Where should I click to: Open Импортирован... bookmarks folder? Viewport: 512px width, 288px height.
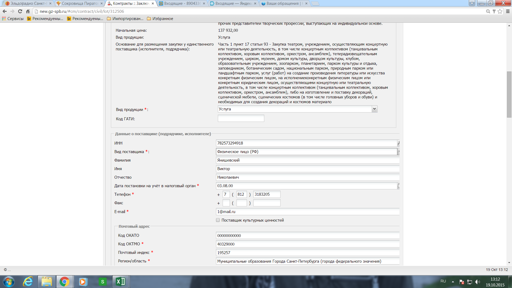[125, 19]
